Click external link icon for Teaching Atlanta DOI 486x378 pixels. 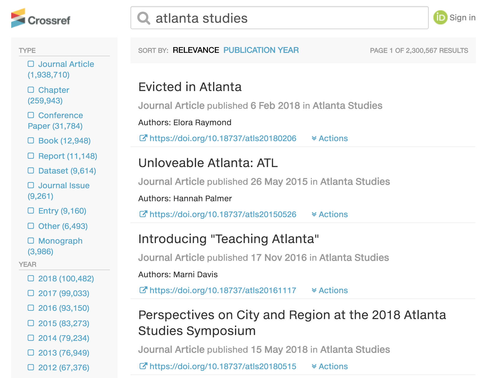coord(143,290)
